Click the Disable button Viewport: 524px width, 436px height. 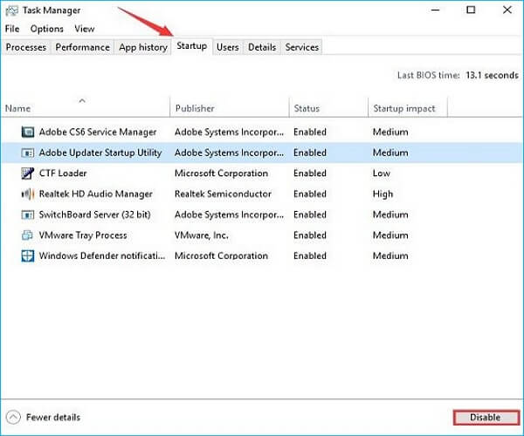[486, 418]
